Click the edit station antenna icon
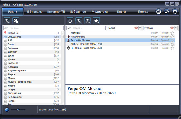The height and width of the screenshot is (119, 181). pyautogui.click(x=79, y=21)
